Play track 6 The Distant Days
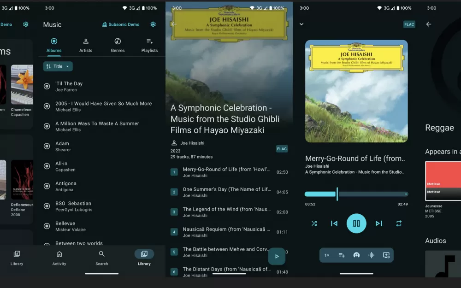Viewport: 461px width, 288px height. [x=229, y=272]
